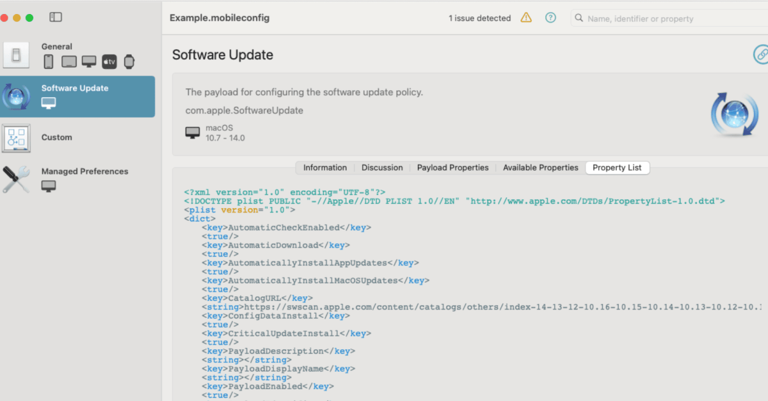Open the General payload in sidebar
Viewport: 768px width, 401px height.
click(57, 47)
